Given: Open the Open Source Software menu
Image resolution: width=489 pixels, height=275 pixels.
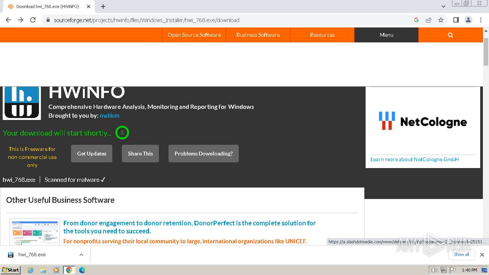Looking at the screenshot, I should pyautogui.click(x=194, y=35).
